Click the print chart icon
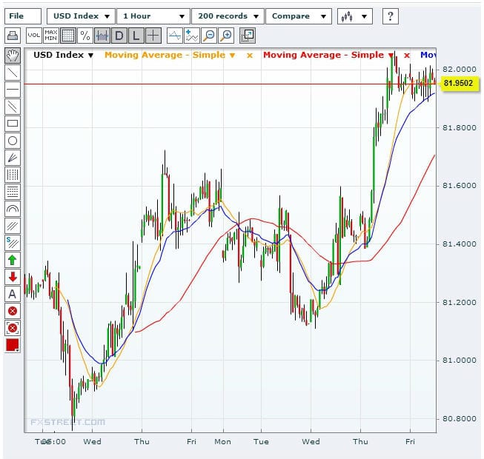This screenshot has height=459, width=484. click(13, 36)
